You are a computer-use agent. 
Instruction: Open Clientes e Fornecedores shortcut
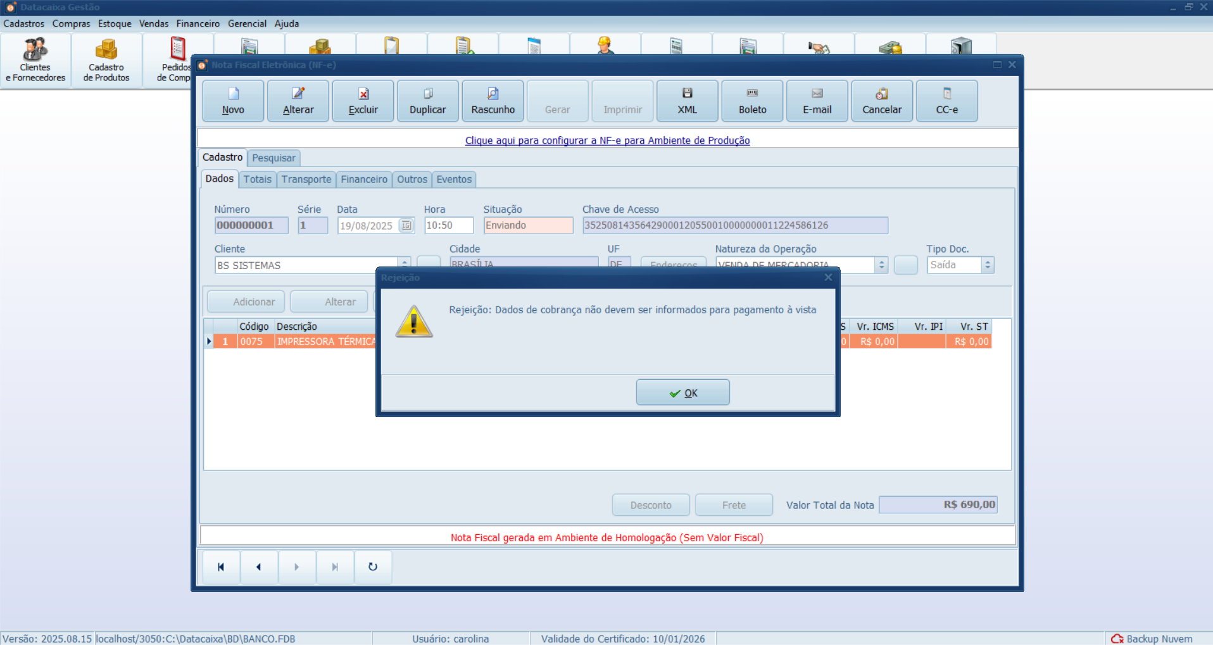tap(35, 60)
